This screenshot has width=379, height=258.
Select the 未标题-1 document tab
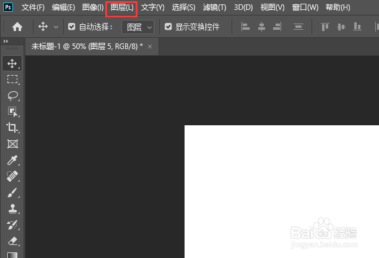coord(92,47)
